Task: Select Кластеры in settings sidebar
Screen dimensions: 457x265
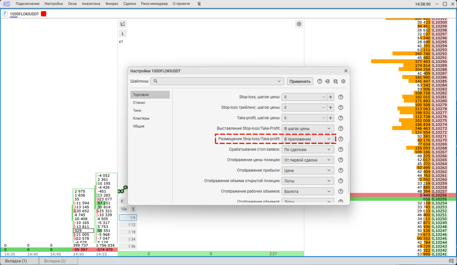Action: [141, 118]
